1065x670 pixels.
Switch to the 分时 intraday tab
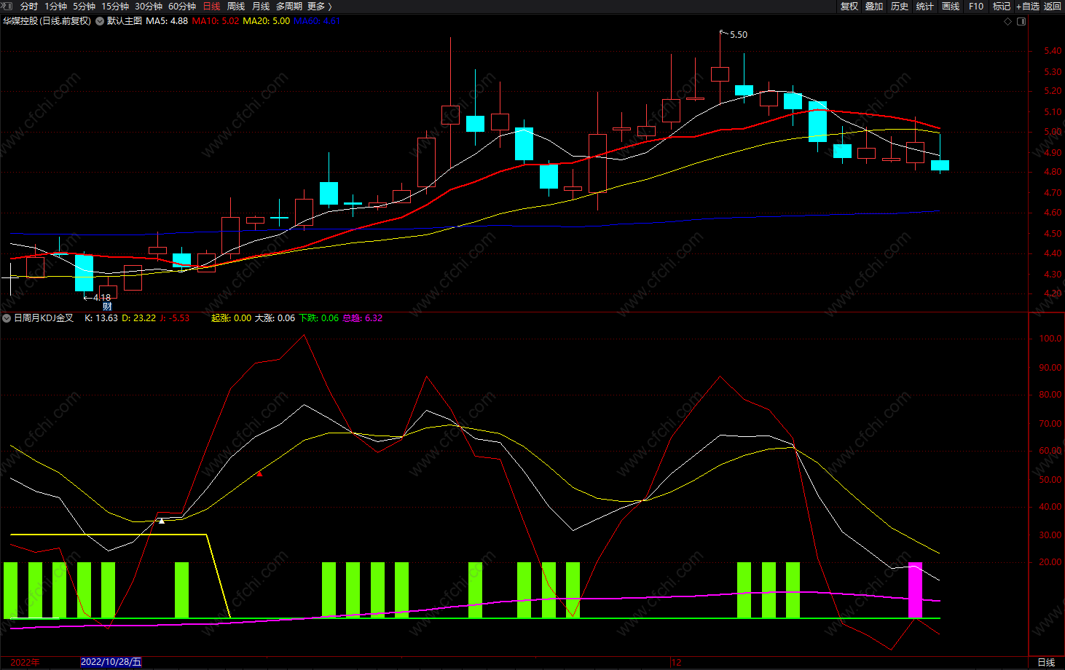click(x=29, y=7)
